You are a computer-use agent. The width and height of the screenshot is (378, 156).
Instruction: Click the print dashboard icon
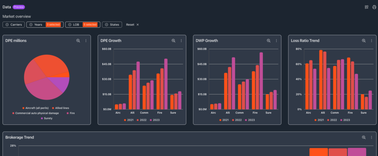pyautogui.click(x=374, y=7)
